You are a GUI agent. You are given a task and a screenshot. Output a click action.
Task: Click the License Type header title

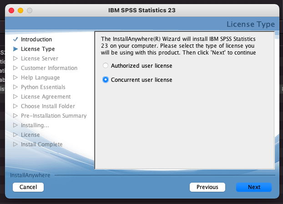click(251, 25)
